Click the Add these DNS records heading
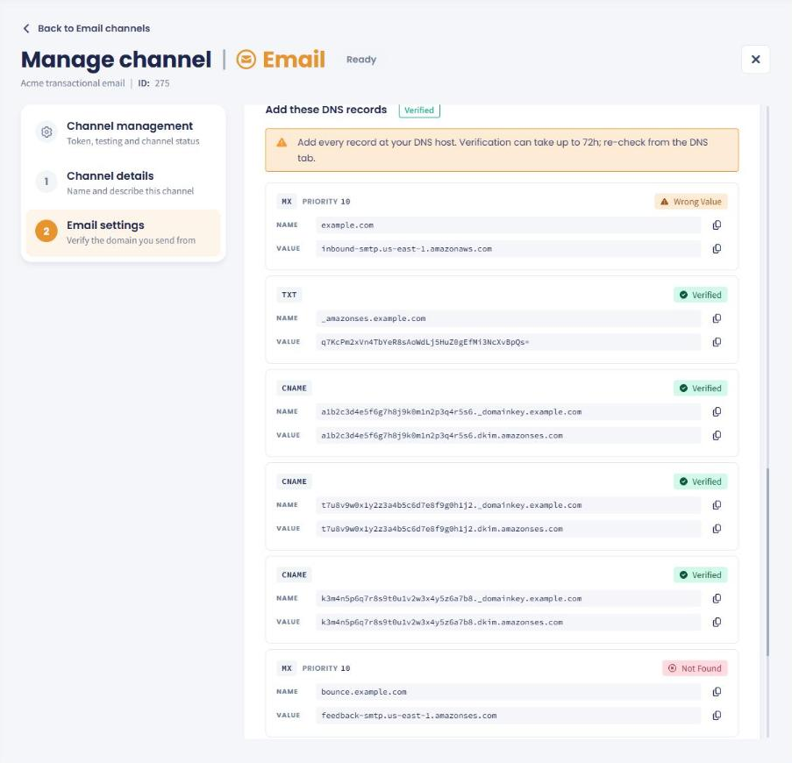Viewport: 792px width, 763px height. point(326,110)
